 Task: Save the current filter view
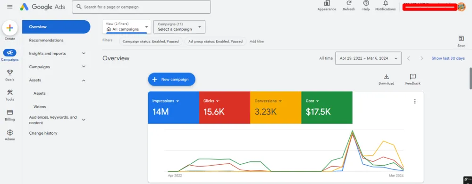461,41
